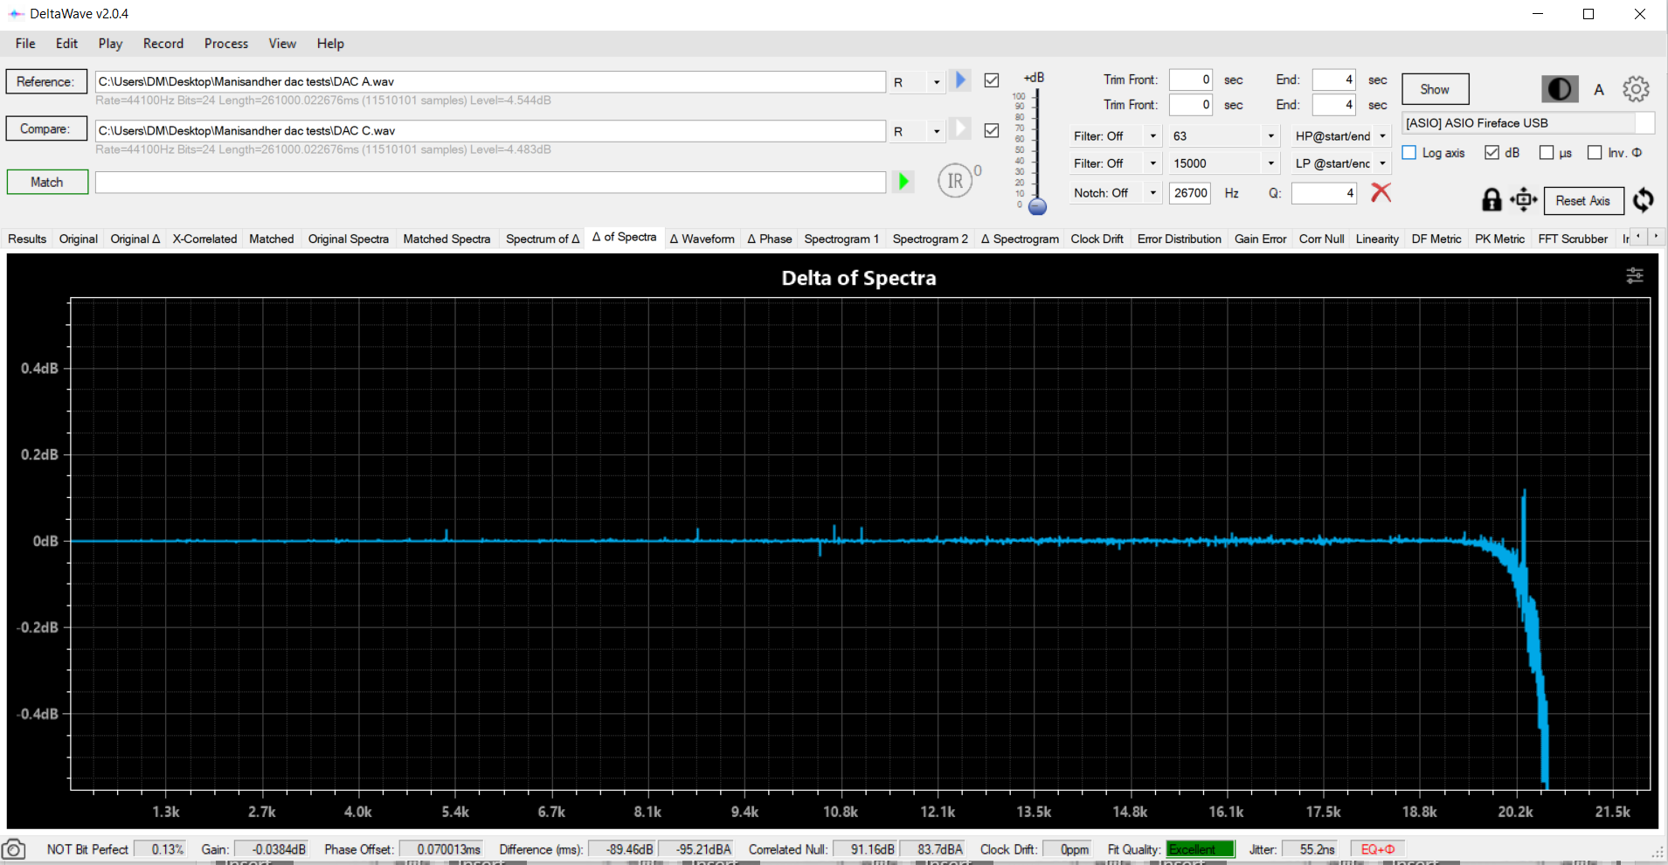
Task: Click the IR impulse response icon
Action: pos(955,181)
